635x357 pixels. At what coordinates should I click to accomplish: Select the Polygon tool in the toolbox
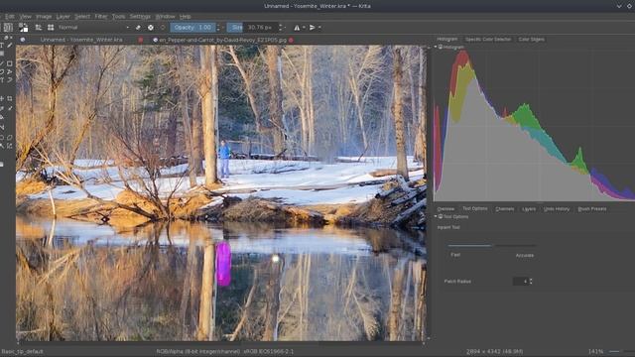(2, 72)
